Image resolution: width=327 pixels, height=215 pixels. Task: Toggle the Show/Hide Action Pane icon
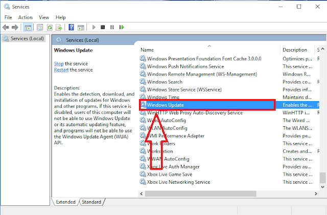coord(81,27)
